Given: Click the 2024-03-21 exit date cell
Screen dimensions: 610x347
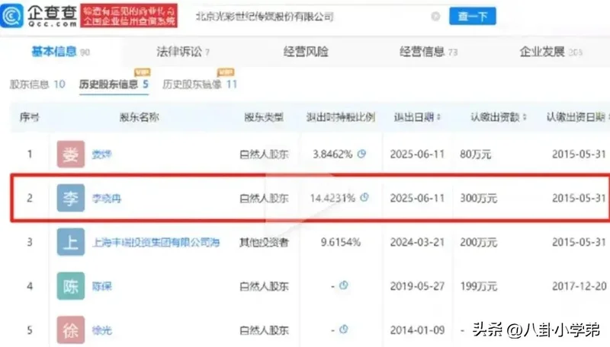Looking at the screenshot, I should (x=417, y=242).
